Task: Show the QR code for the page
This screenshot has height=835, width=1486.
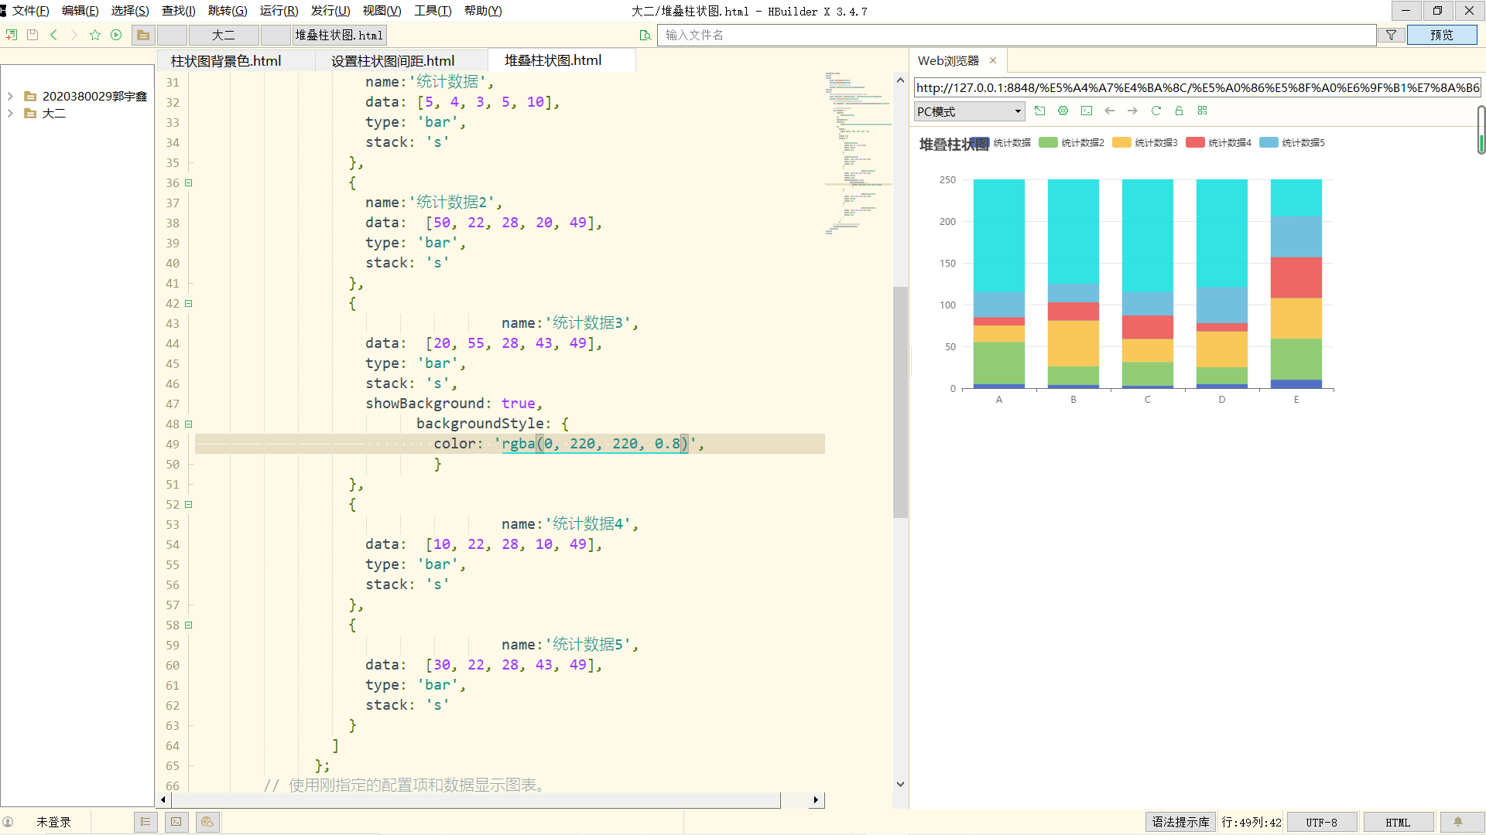Action: [x=1203, y=111]
